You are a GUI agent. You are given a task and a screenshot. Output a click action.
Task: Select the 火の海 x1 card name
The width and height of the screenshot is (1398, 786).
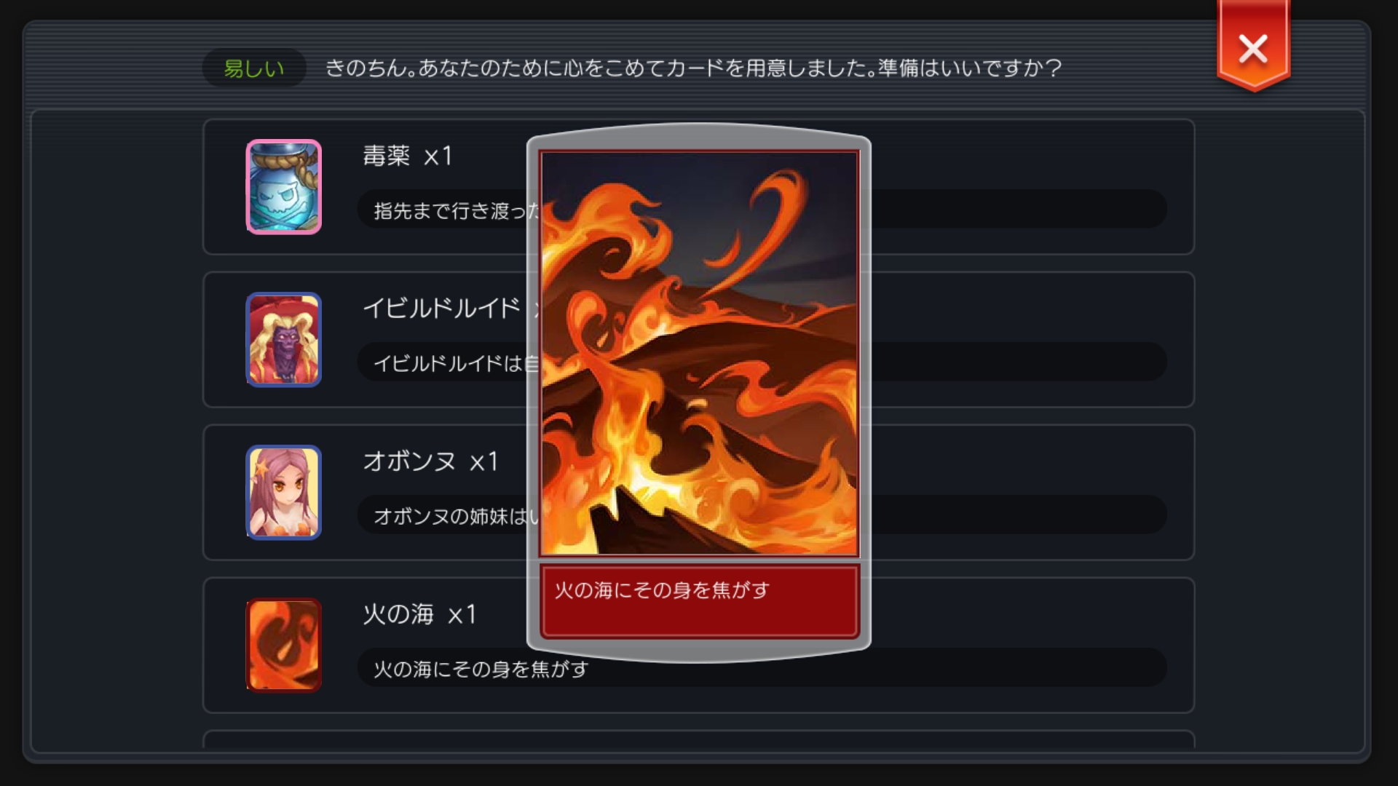[419, 614]
